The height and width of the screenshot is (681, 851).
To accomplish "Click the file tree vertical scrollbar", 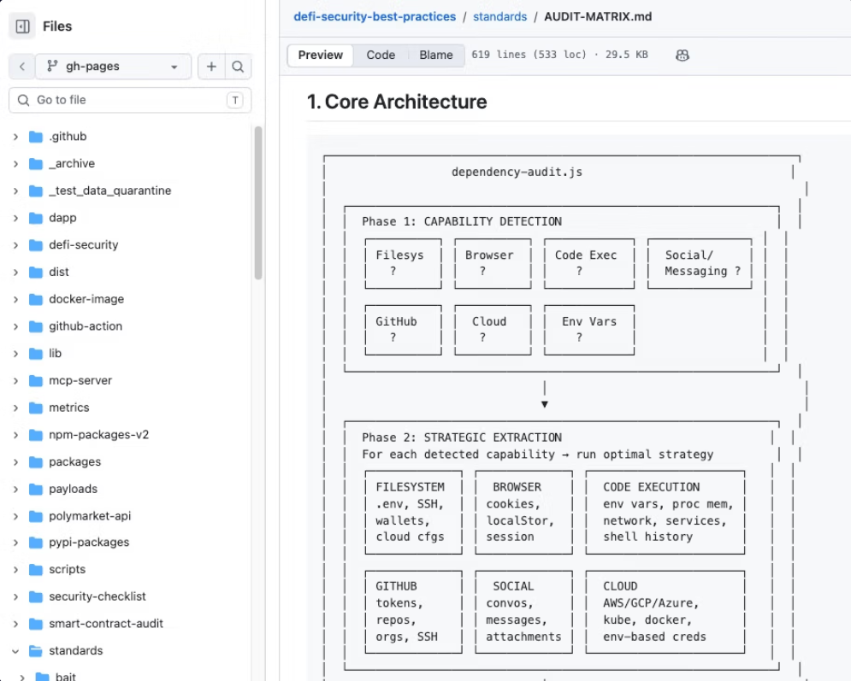I will 258,203.
